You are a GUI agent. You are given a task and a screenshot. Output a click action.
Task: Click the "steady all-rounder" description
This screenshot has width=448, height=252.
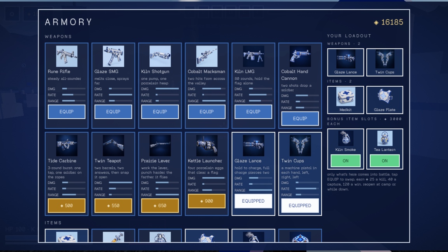point(64,79)
